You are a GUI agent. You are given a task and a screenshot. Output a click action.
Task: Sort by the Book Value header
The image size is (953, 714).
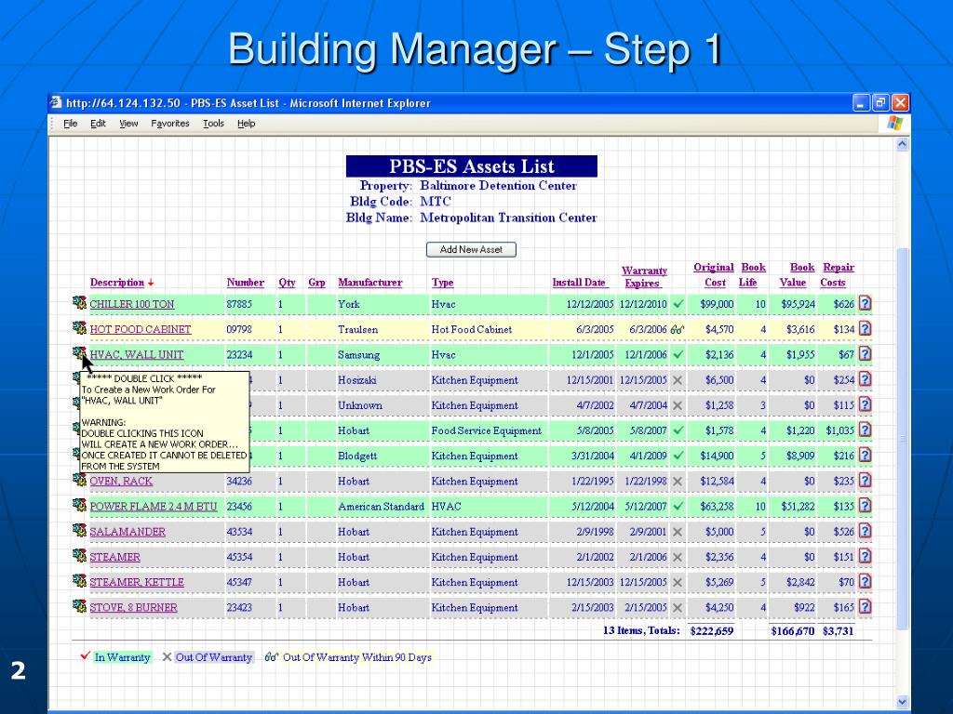point(797,274)
